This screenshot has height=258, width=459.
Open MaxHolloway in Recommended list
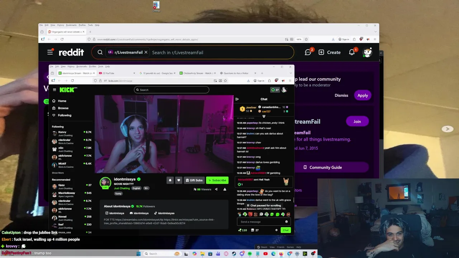[72, 194]
